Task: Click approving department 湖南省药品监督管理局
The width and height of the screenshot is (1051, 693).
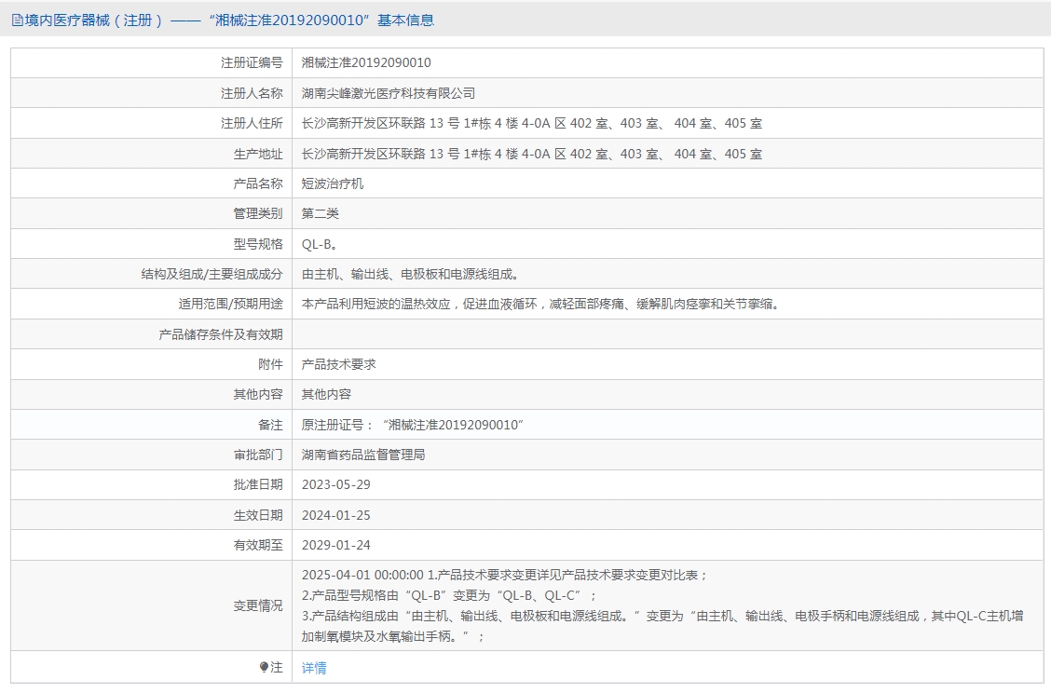Action: coord(363,455)
